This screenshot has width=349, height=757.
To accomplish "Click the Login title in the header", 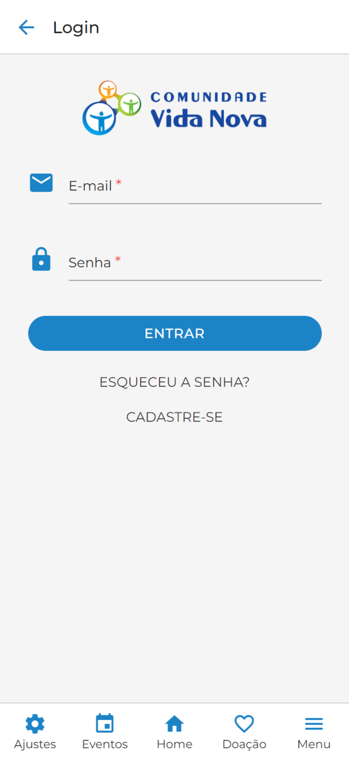I will point(76,27).
